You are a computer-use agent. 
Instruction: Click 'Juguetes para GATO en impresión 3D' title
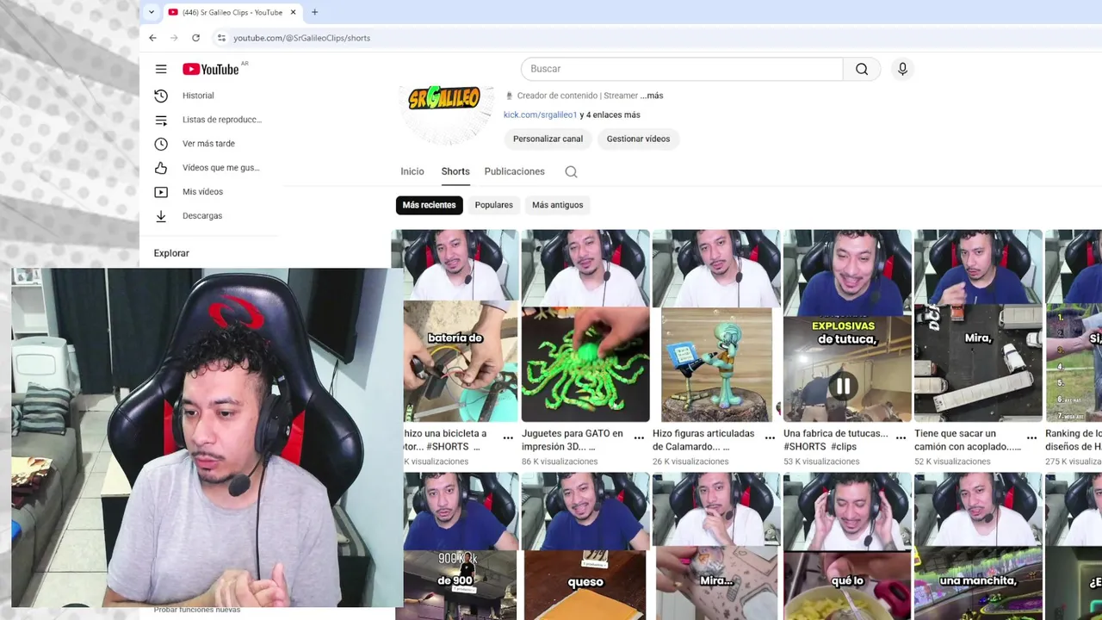coord(573,440)
